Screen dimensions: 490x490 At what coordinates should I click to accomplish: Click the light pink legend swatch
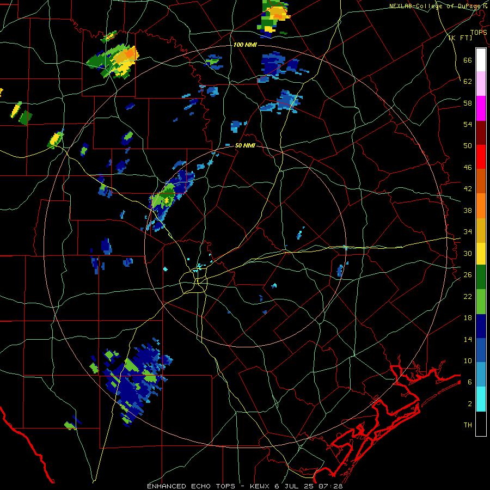[481, 83]
